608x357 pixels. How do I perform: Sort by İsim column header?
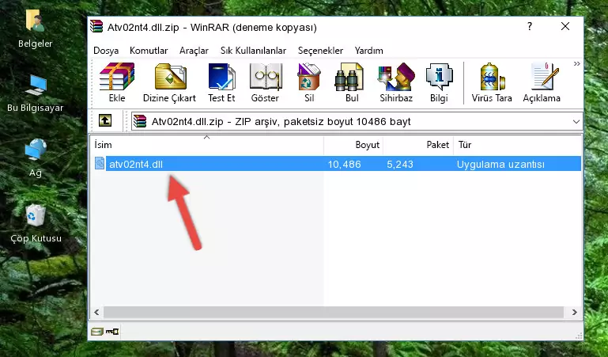[x=207, y=145]
